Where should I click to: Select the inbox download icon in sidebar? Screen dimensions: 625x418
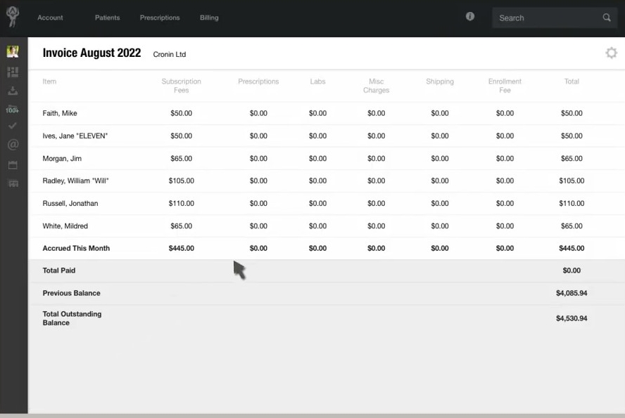(x=12, y=91)
